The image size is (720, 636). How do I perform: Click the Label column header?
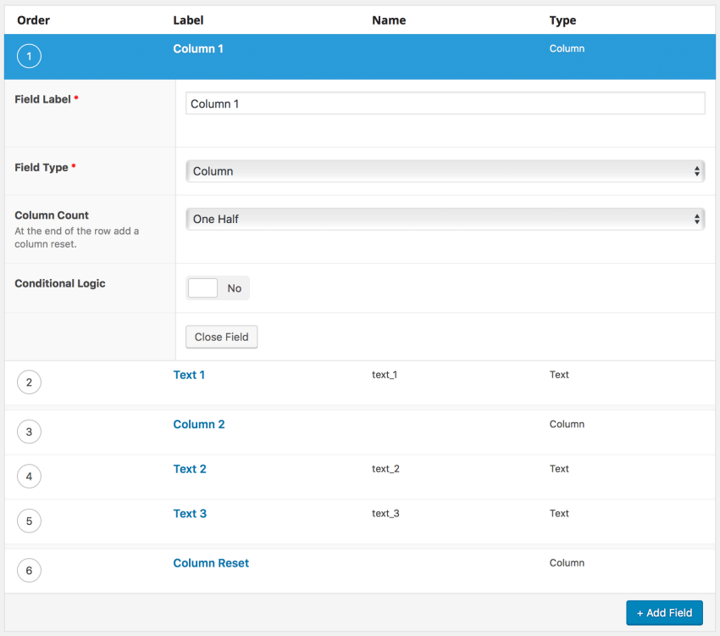click(x=188, y=20)
